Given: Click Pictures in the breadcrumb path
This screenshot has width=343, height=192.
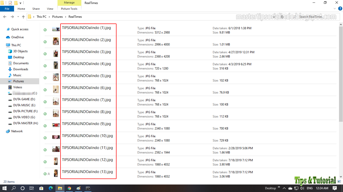Looking at the screenshot, I should [x=58, y=16].
